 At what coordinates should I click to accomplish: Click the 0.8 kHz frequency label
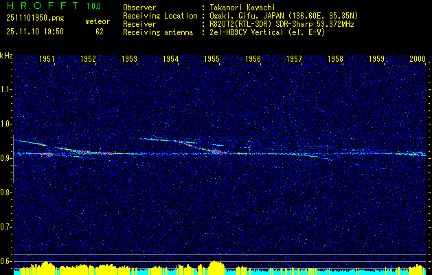(x=5, y=192)
